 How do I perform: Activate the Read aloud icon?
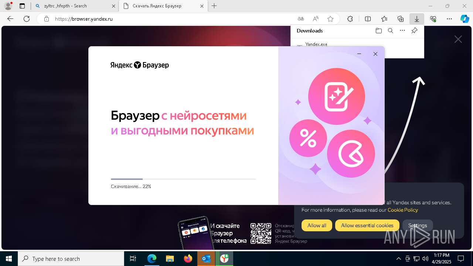(316, 19)
